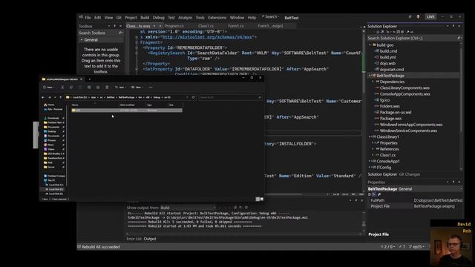Expand the Dependencies node

[x=373, y=82]
